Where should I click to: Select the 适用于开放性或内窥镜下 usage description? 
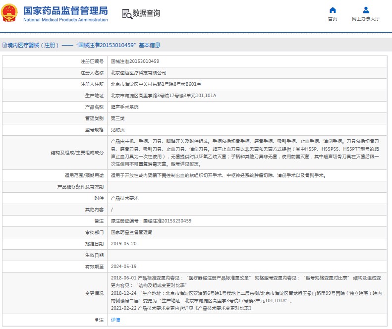[219, 175]
